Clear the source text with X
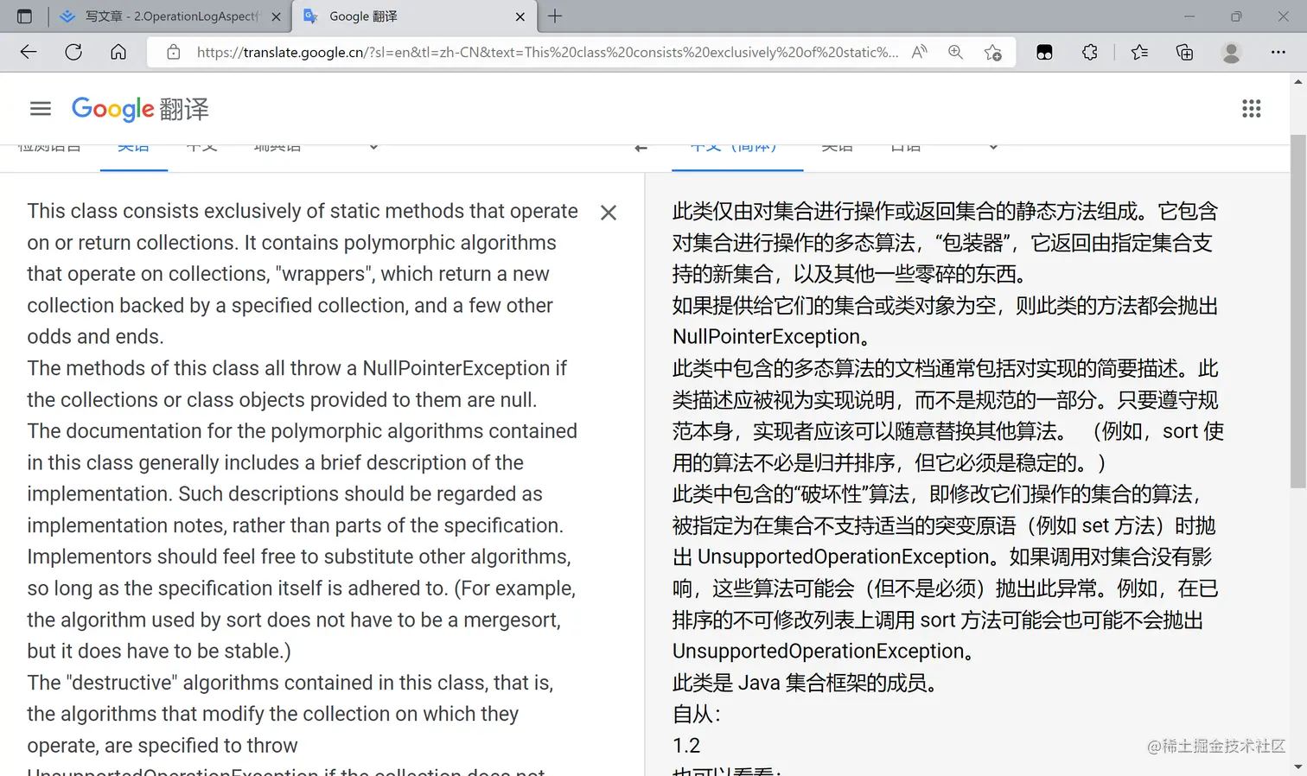Viewport: 1307px width, 776px height. [609, 213]
